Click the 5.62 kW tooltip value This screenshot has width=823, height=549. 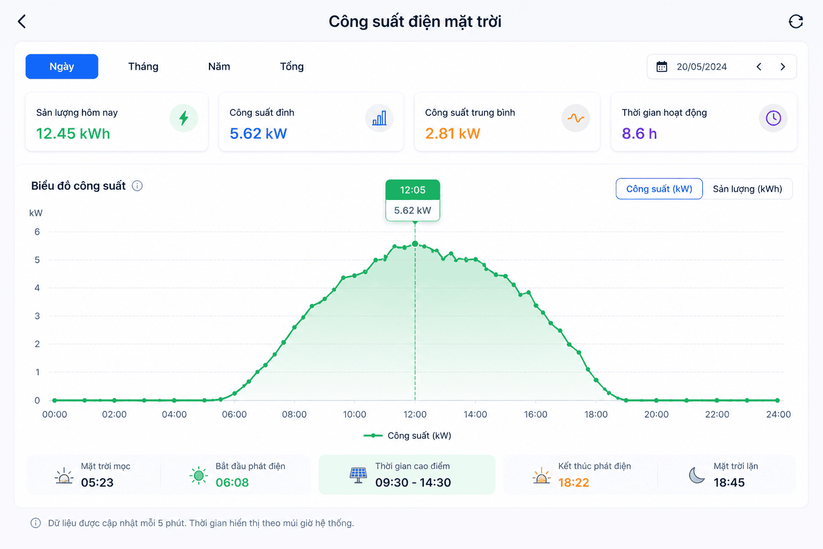tap(413, 211)
